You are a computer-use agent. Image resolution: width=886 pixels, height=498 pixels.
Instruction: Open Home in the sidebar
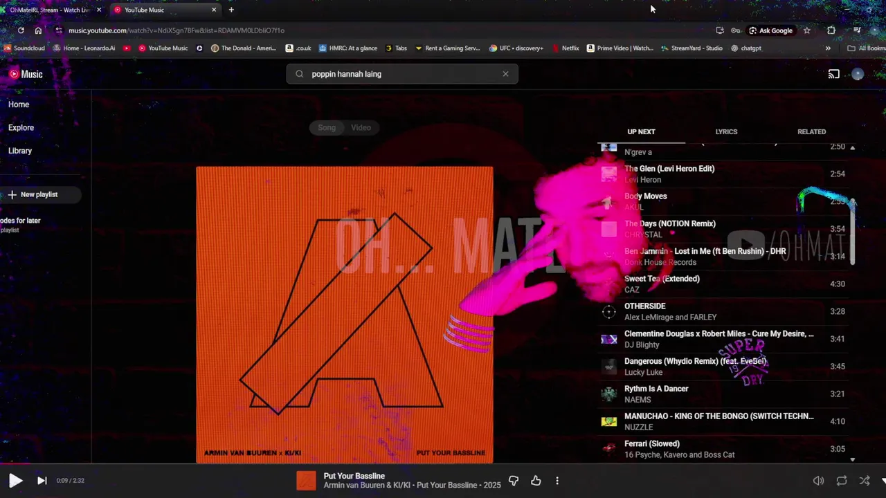coord(19,104)
